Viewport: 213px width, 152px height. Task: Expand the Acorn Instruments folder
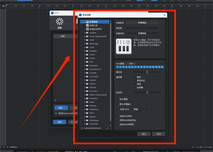point(85,36)
